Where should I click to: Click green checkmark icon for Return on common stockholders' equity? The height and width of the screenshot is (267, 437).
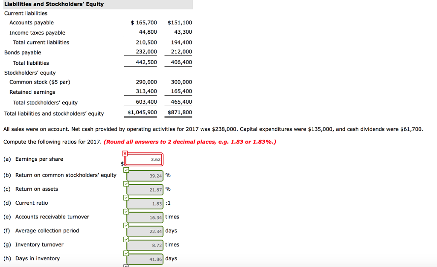coord(126,170)
